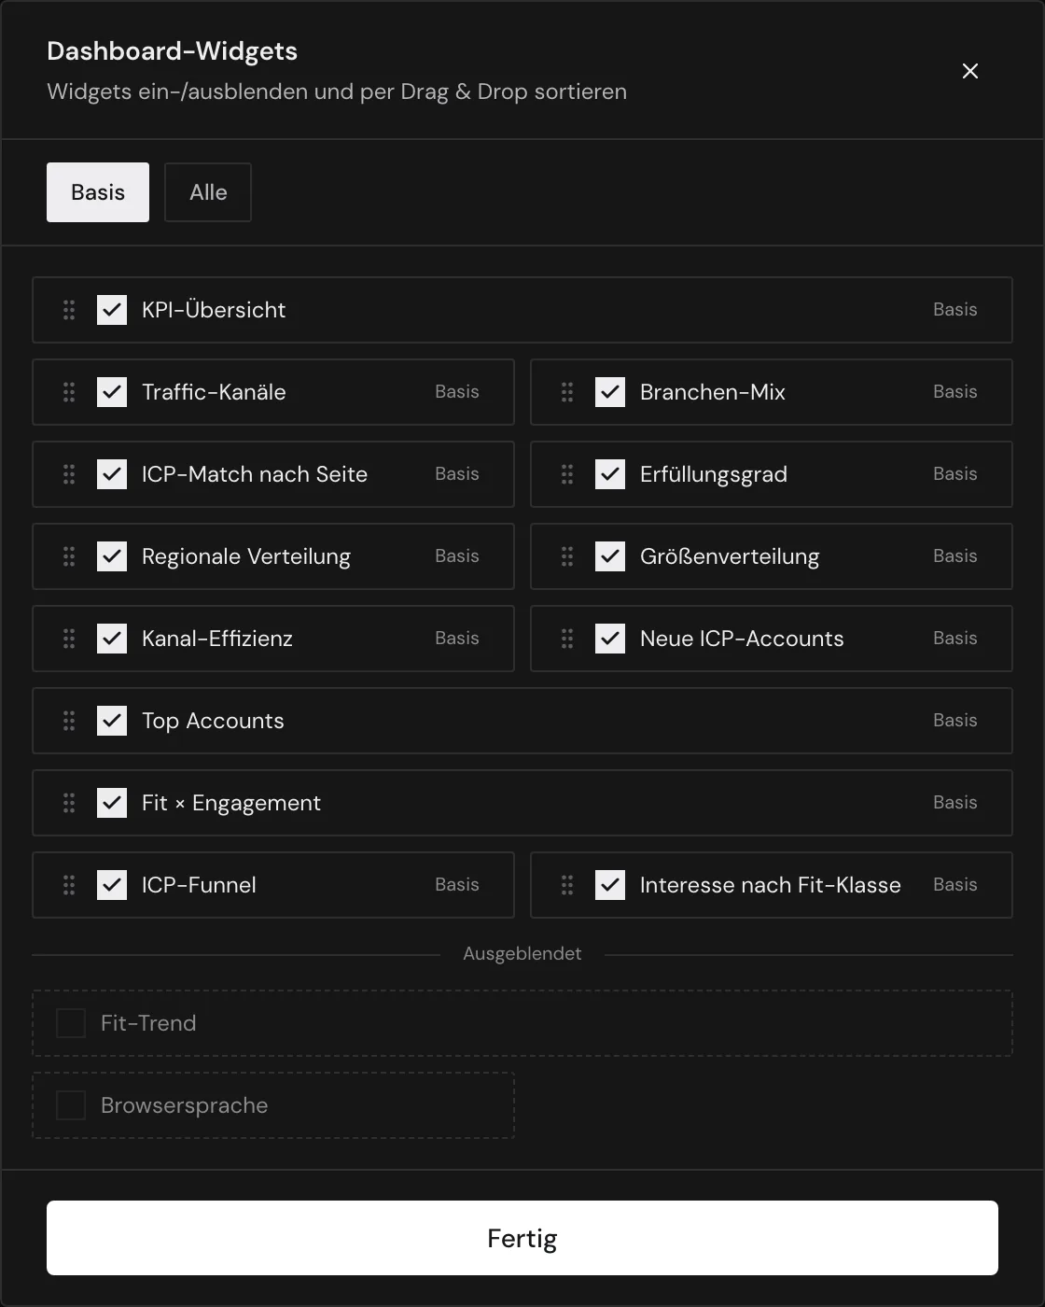The height and width of the screenshot is (1307, 1045).
Task: Grab the drag handle for Traffic-Kanäle
Action: click(69, 392)
